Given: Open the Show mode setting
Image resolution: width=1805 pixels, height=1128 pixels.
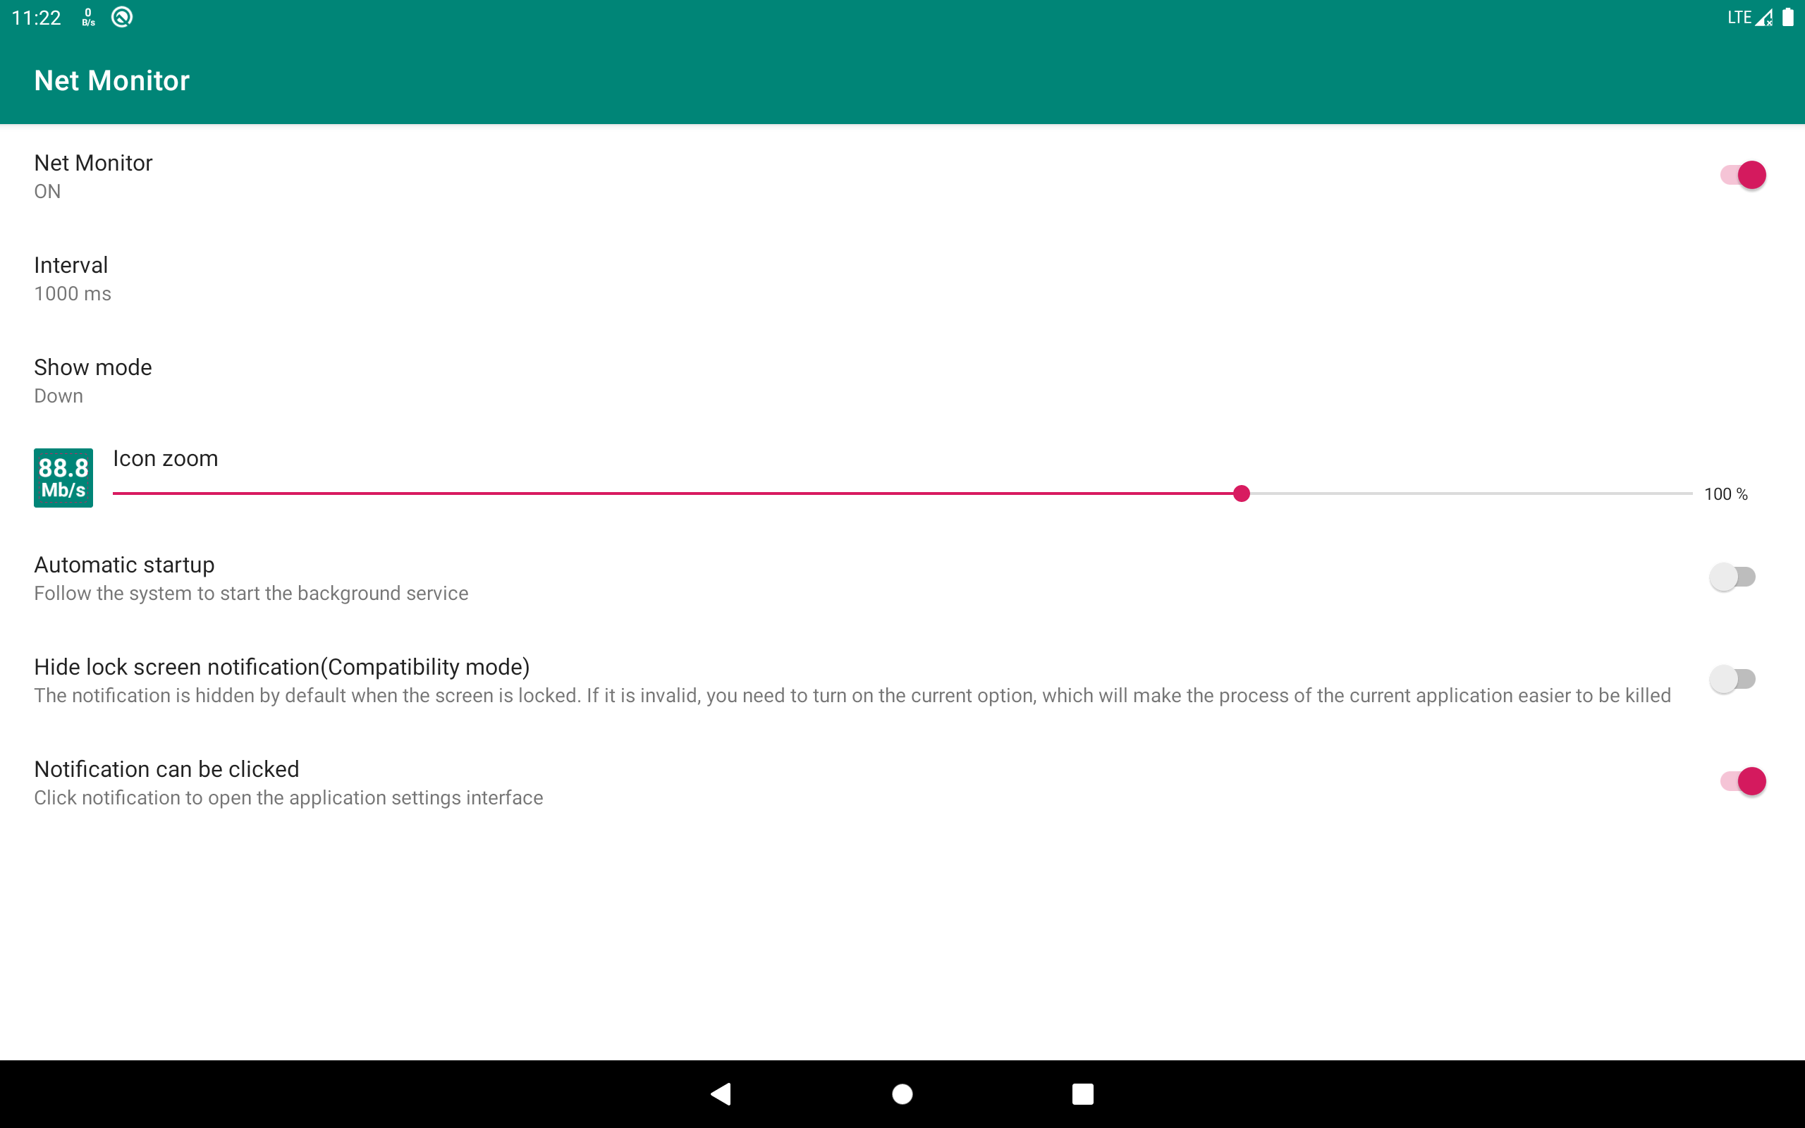Looking at the screenshot, I should click(902, 381).
